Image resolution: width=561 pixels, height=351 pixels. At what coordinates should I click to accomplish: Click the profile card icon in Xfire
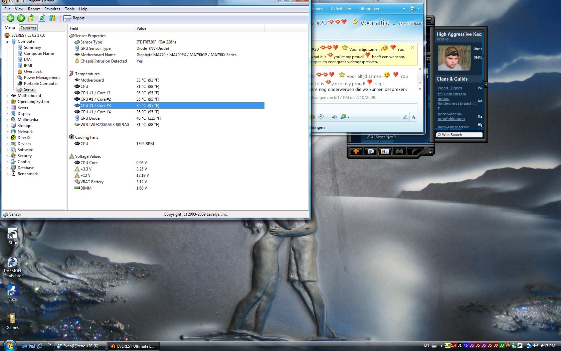[x=385, y=152]
